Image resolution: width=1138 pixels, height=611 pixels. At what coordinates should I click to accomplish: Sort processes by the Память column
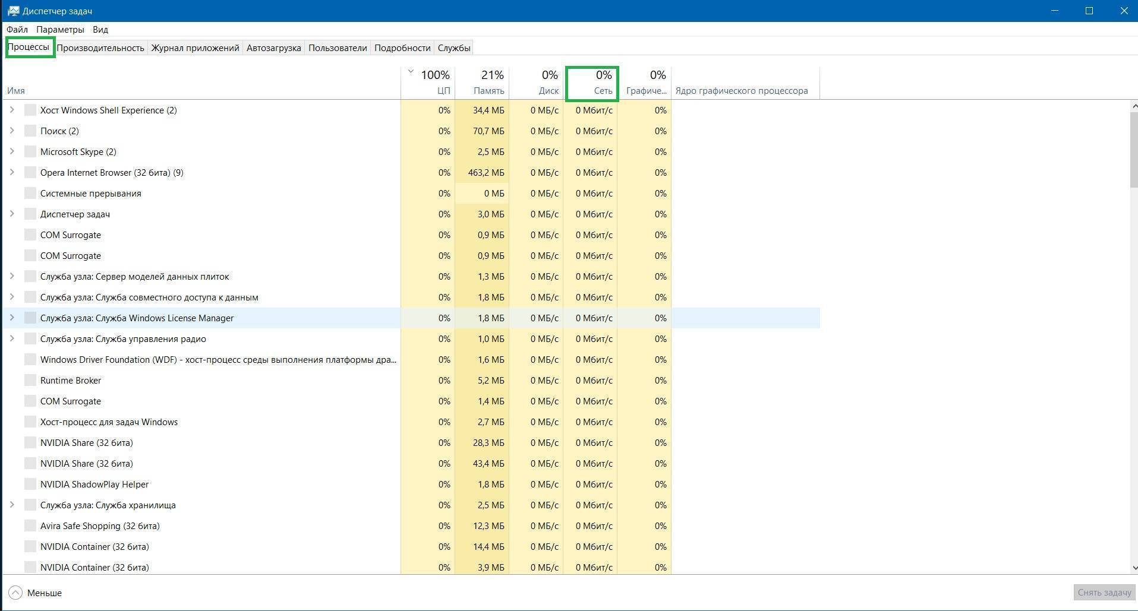coord(488,83)
